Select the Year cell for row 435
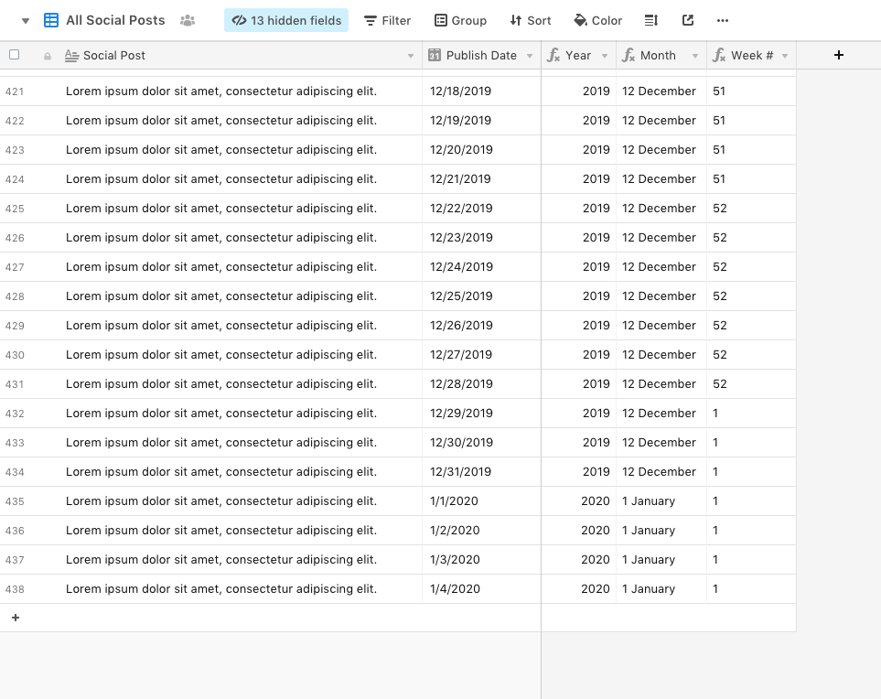Image resolution: width=881 pixels, height=699 pixels. tap(579, 501)
